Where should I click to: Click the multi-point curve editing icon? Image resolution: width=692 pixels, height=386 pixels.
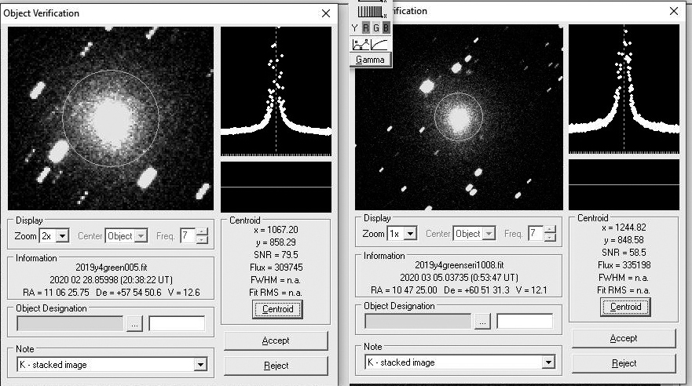pyautogui.click(x=361, y=44)
